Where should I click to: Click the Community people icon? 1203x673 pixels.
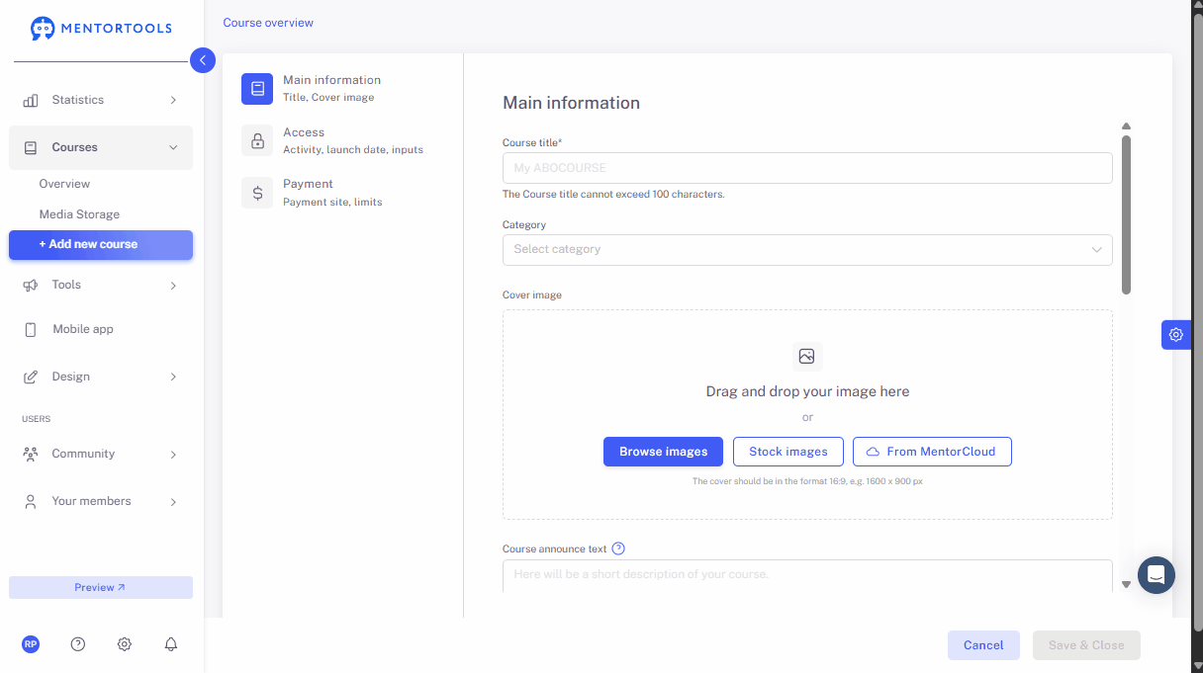tap(31, 454)
